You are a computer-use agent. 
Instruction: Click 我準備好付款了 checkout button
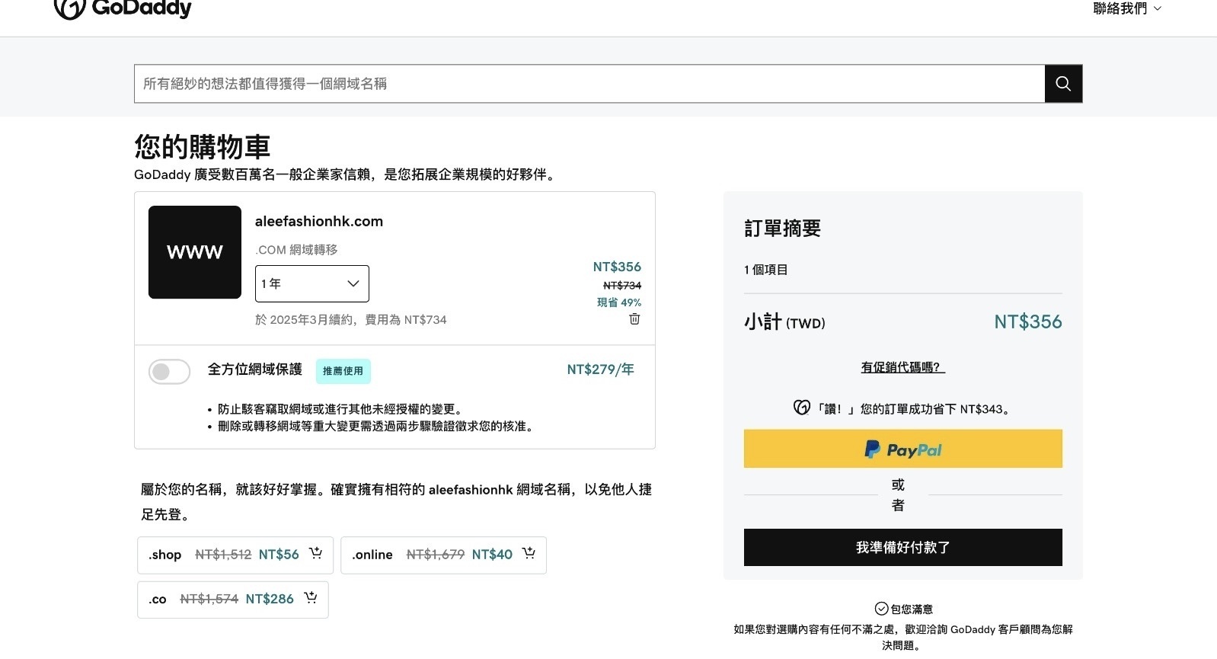pyautogui.click(x=902, y=548)
